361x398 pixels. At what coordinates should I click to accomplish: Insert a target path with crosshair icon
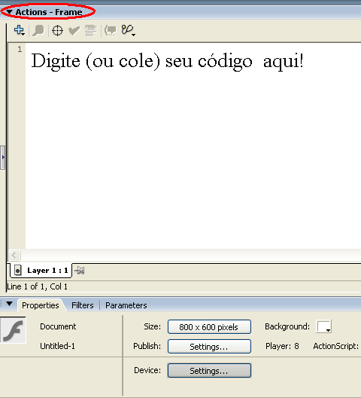[57, 31]
